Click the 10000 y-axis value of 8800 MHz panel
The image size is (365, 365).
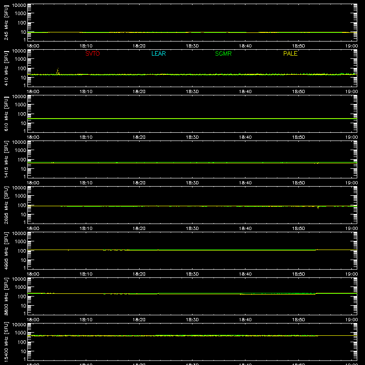tap(19, 279)
